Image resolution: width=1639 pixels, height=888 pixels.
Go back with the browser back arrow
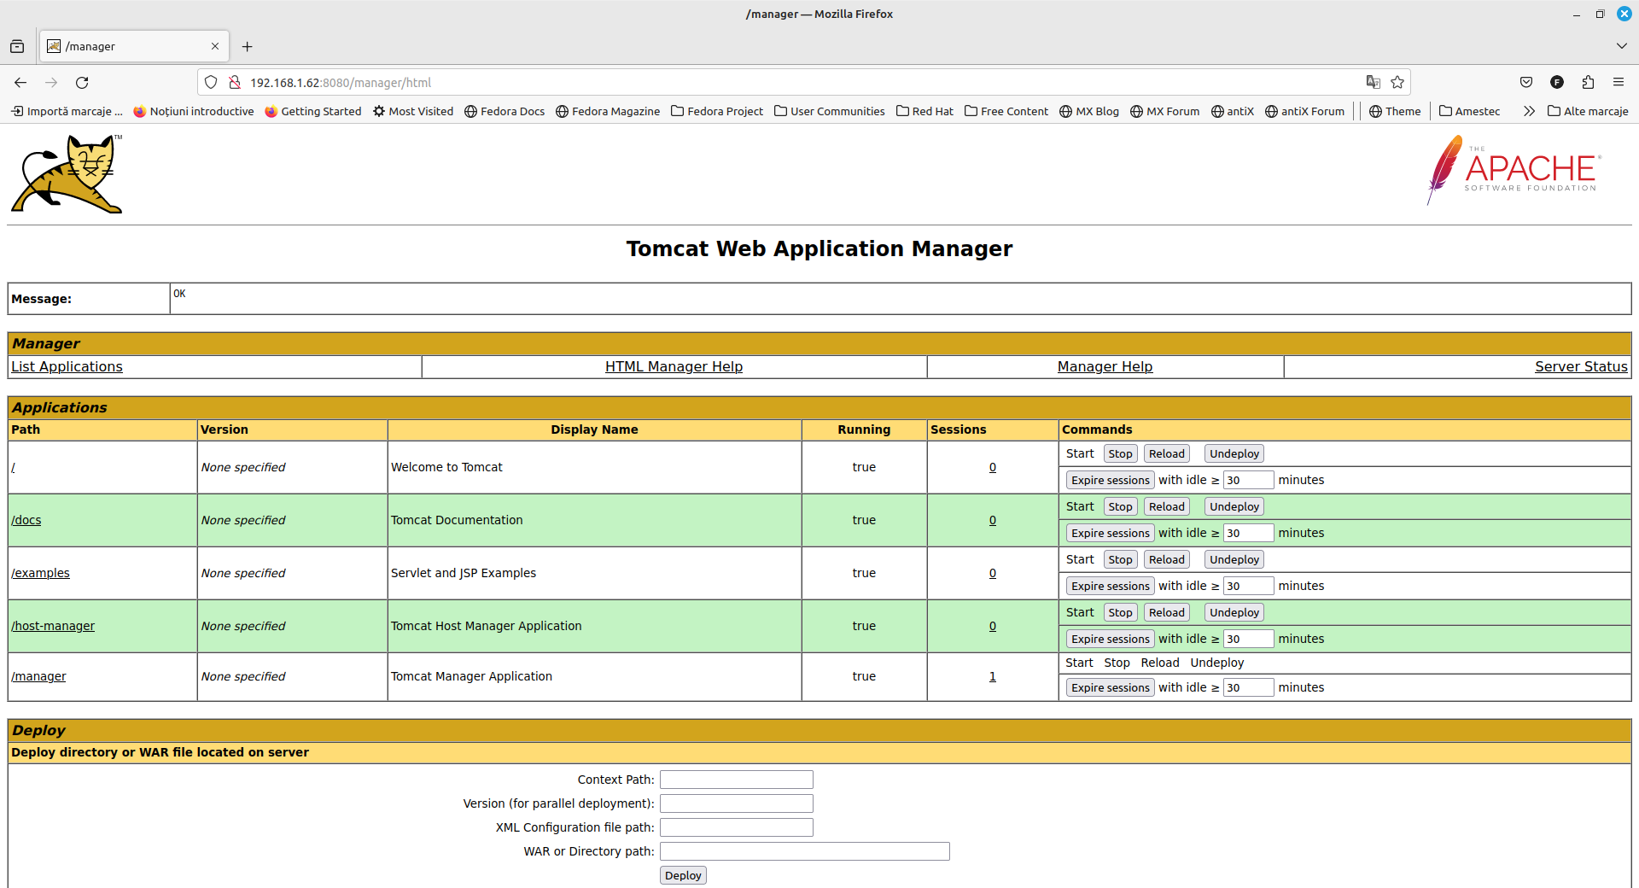tap(20, 83)
